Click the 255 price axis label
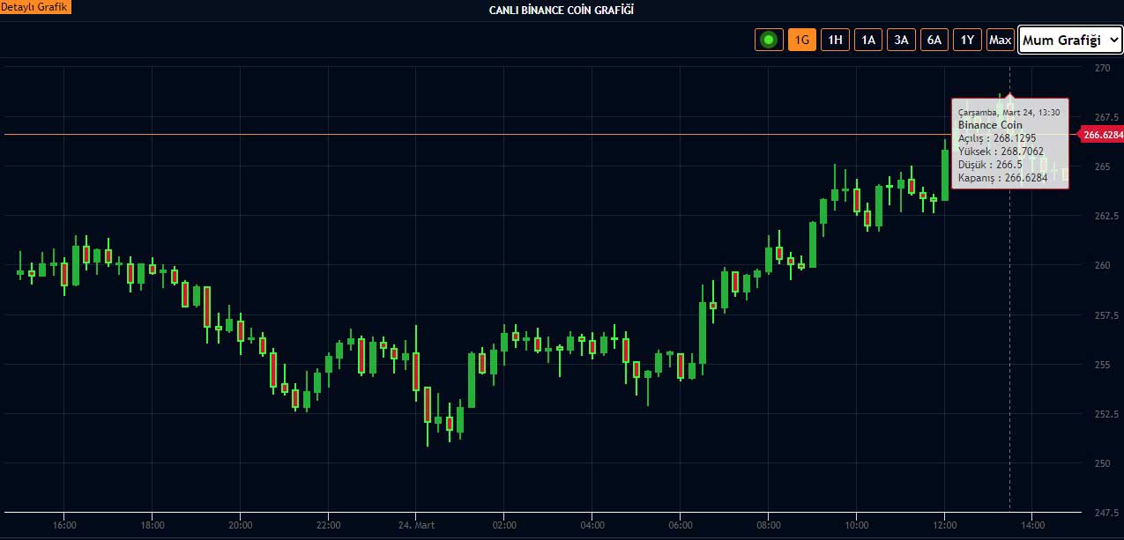 tap(1102, 364)
